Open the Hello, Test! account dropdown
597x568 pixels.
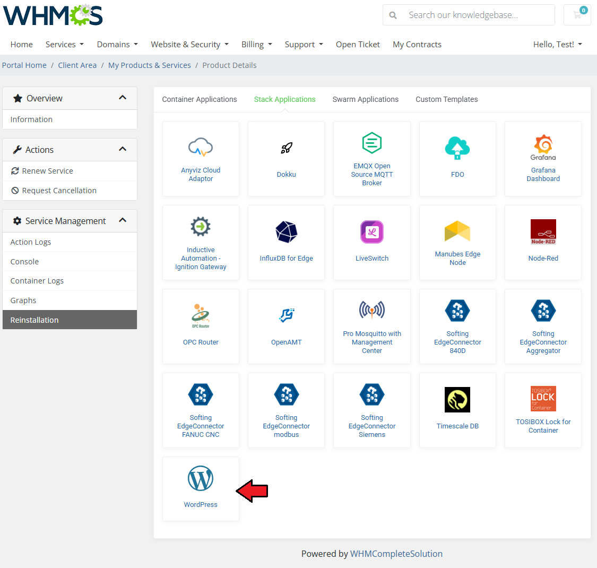coord(557,45)
